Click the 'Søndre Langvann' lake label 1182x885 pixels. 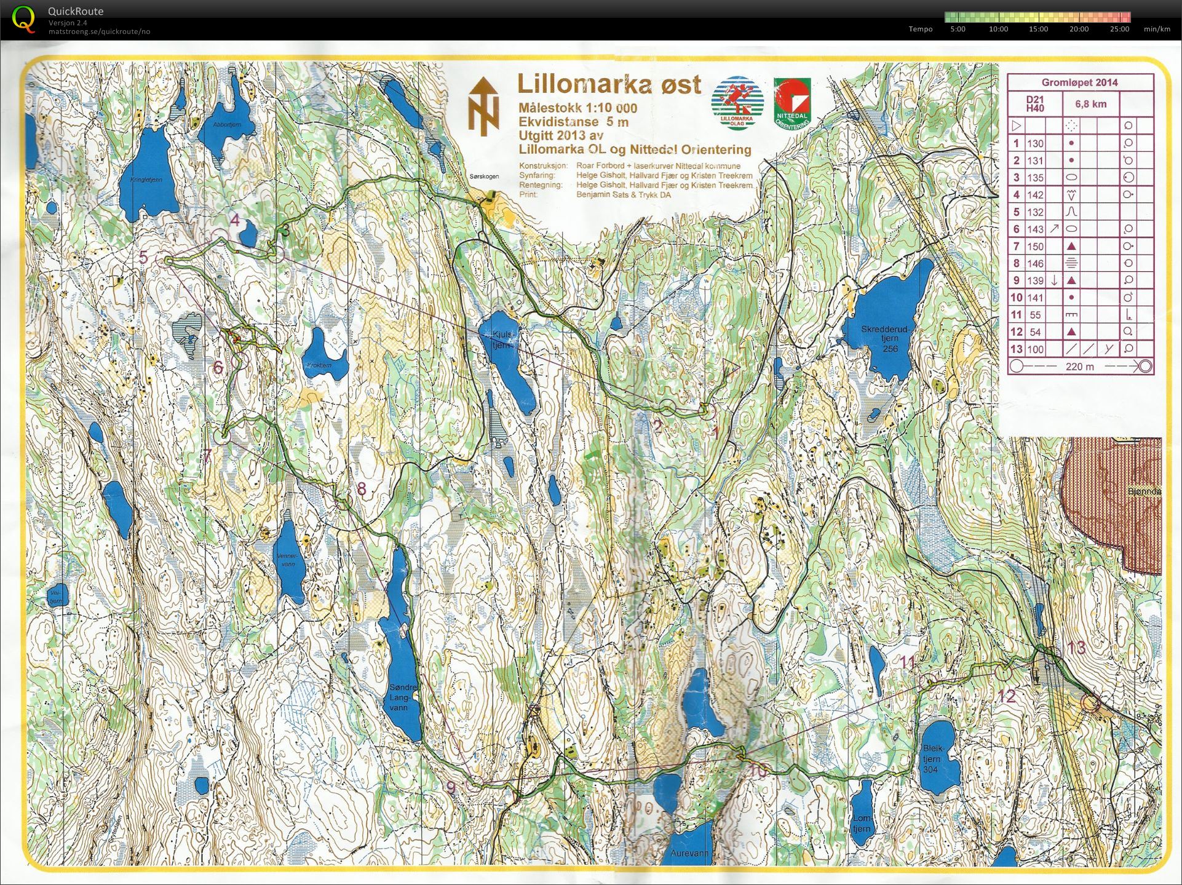403,697
